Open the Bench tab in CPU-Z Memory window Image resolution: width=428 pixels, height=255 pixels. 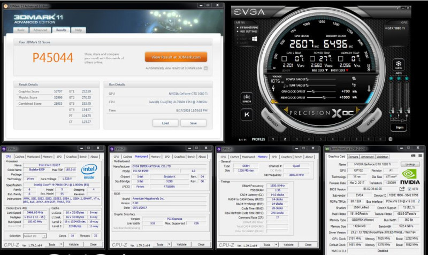pos(299,157)
